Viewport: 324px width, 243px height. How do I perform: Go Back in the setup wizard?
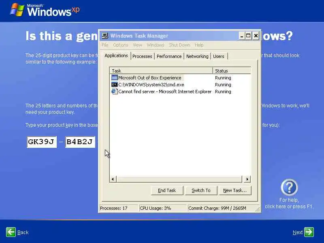tap(23, 232)
